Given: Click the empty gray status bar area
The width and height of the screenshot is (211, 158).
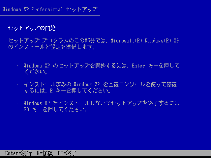Looking at the screenshot, I should [144, 153].
